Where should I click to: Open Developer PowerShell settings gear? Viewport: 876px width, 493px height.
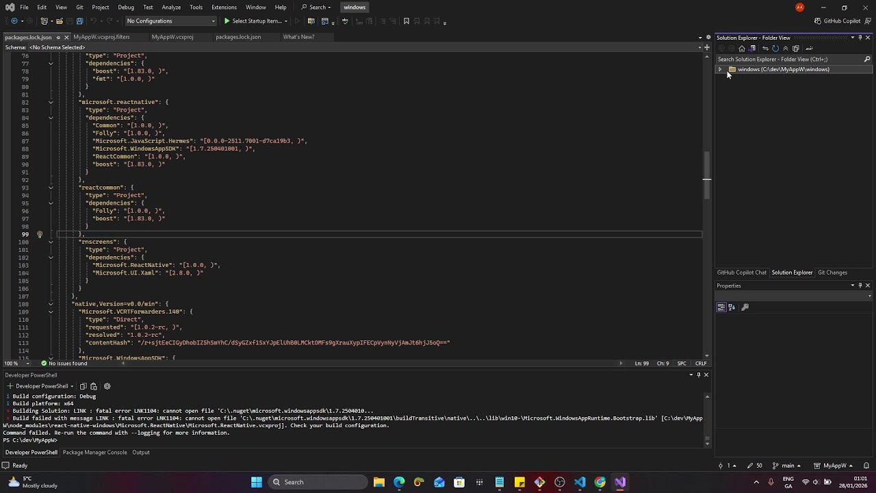click(107, 386)
